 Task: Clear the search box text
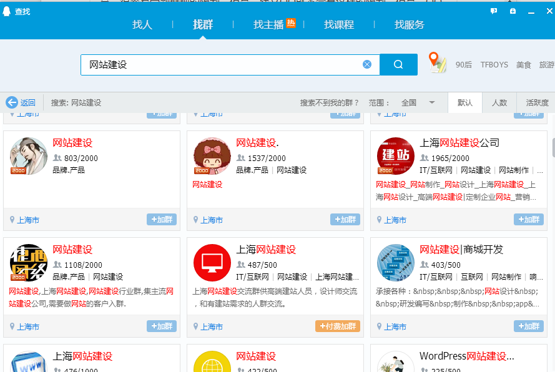[x=367, y=64]
